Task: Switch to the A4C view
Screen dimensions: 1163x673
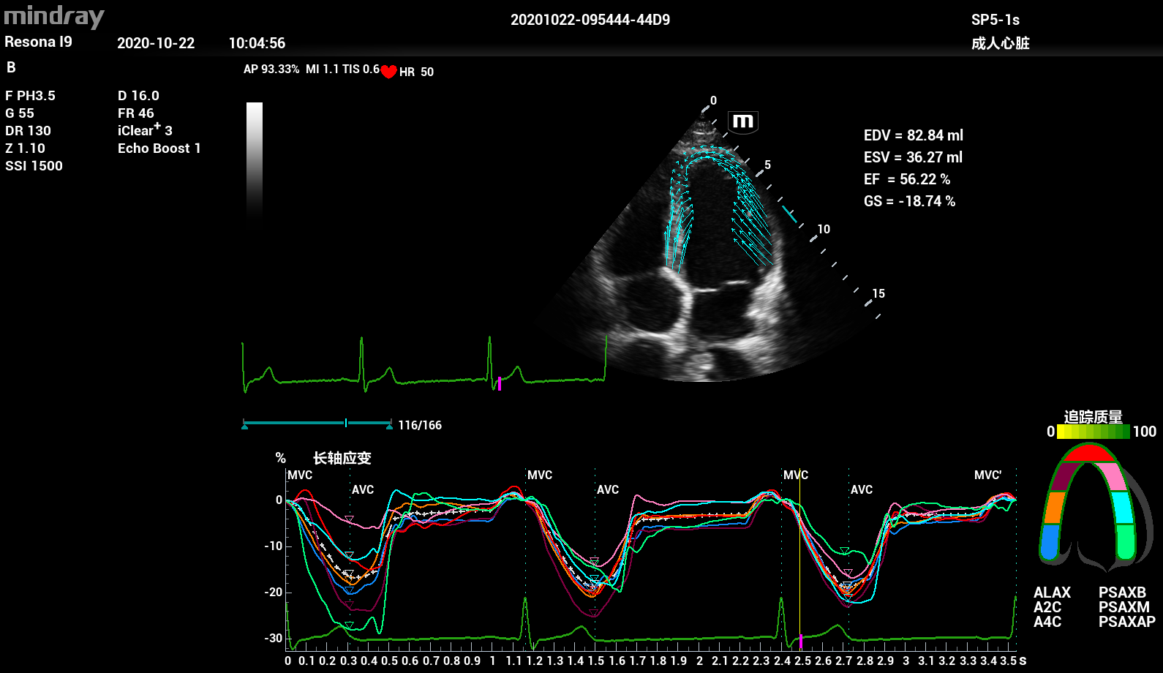Action: (x=1047, y=622)
